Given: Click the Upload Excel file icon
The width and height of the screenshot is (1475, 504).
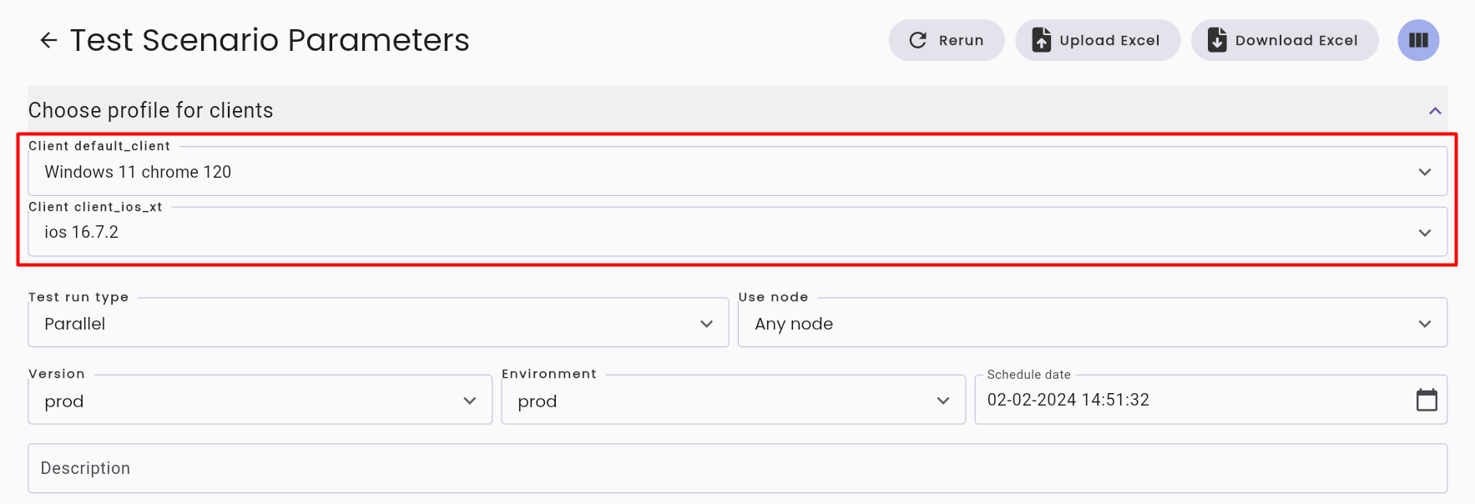Looking at the screenshot, I should click(1042, 40).
